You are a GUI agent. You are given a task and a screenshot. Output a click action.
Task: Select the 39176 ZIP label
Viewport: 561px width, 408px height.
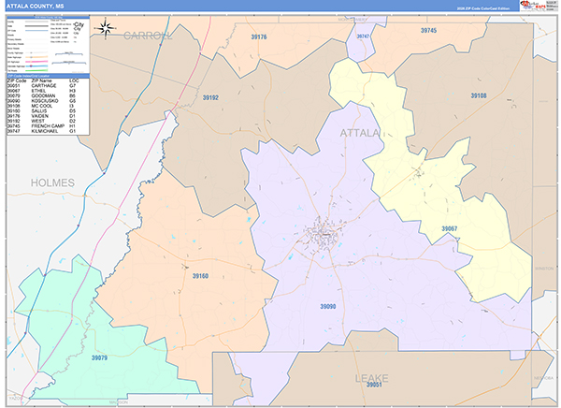click(259, 36)
